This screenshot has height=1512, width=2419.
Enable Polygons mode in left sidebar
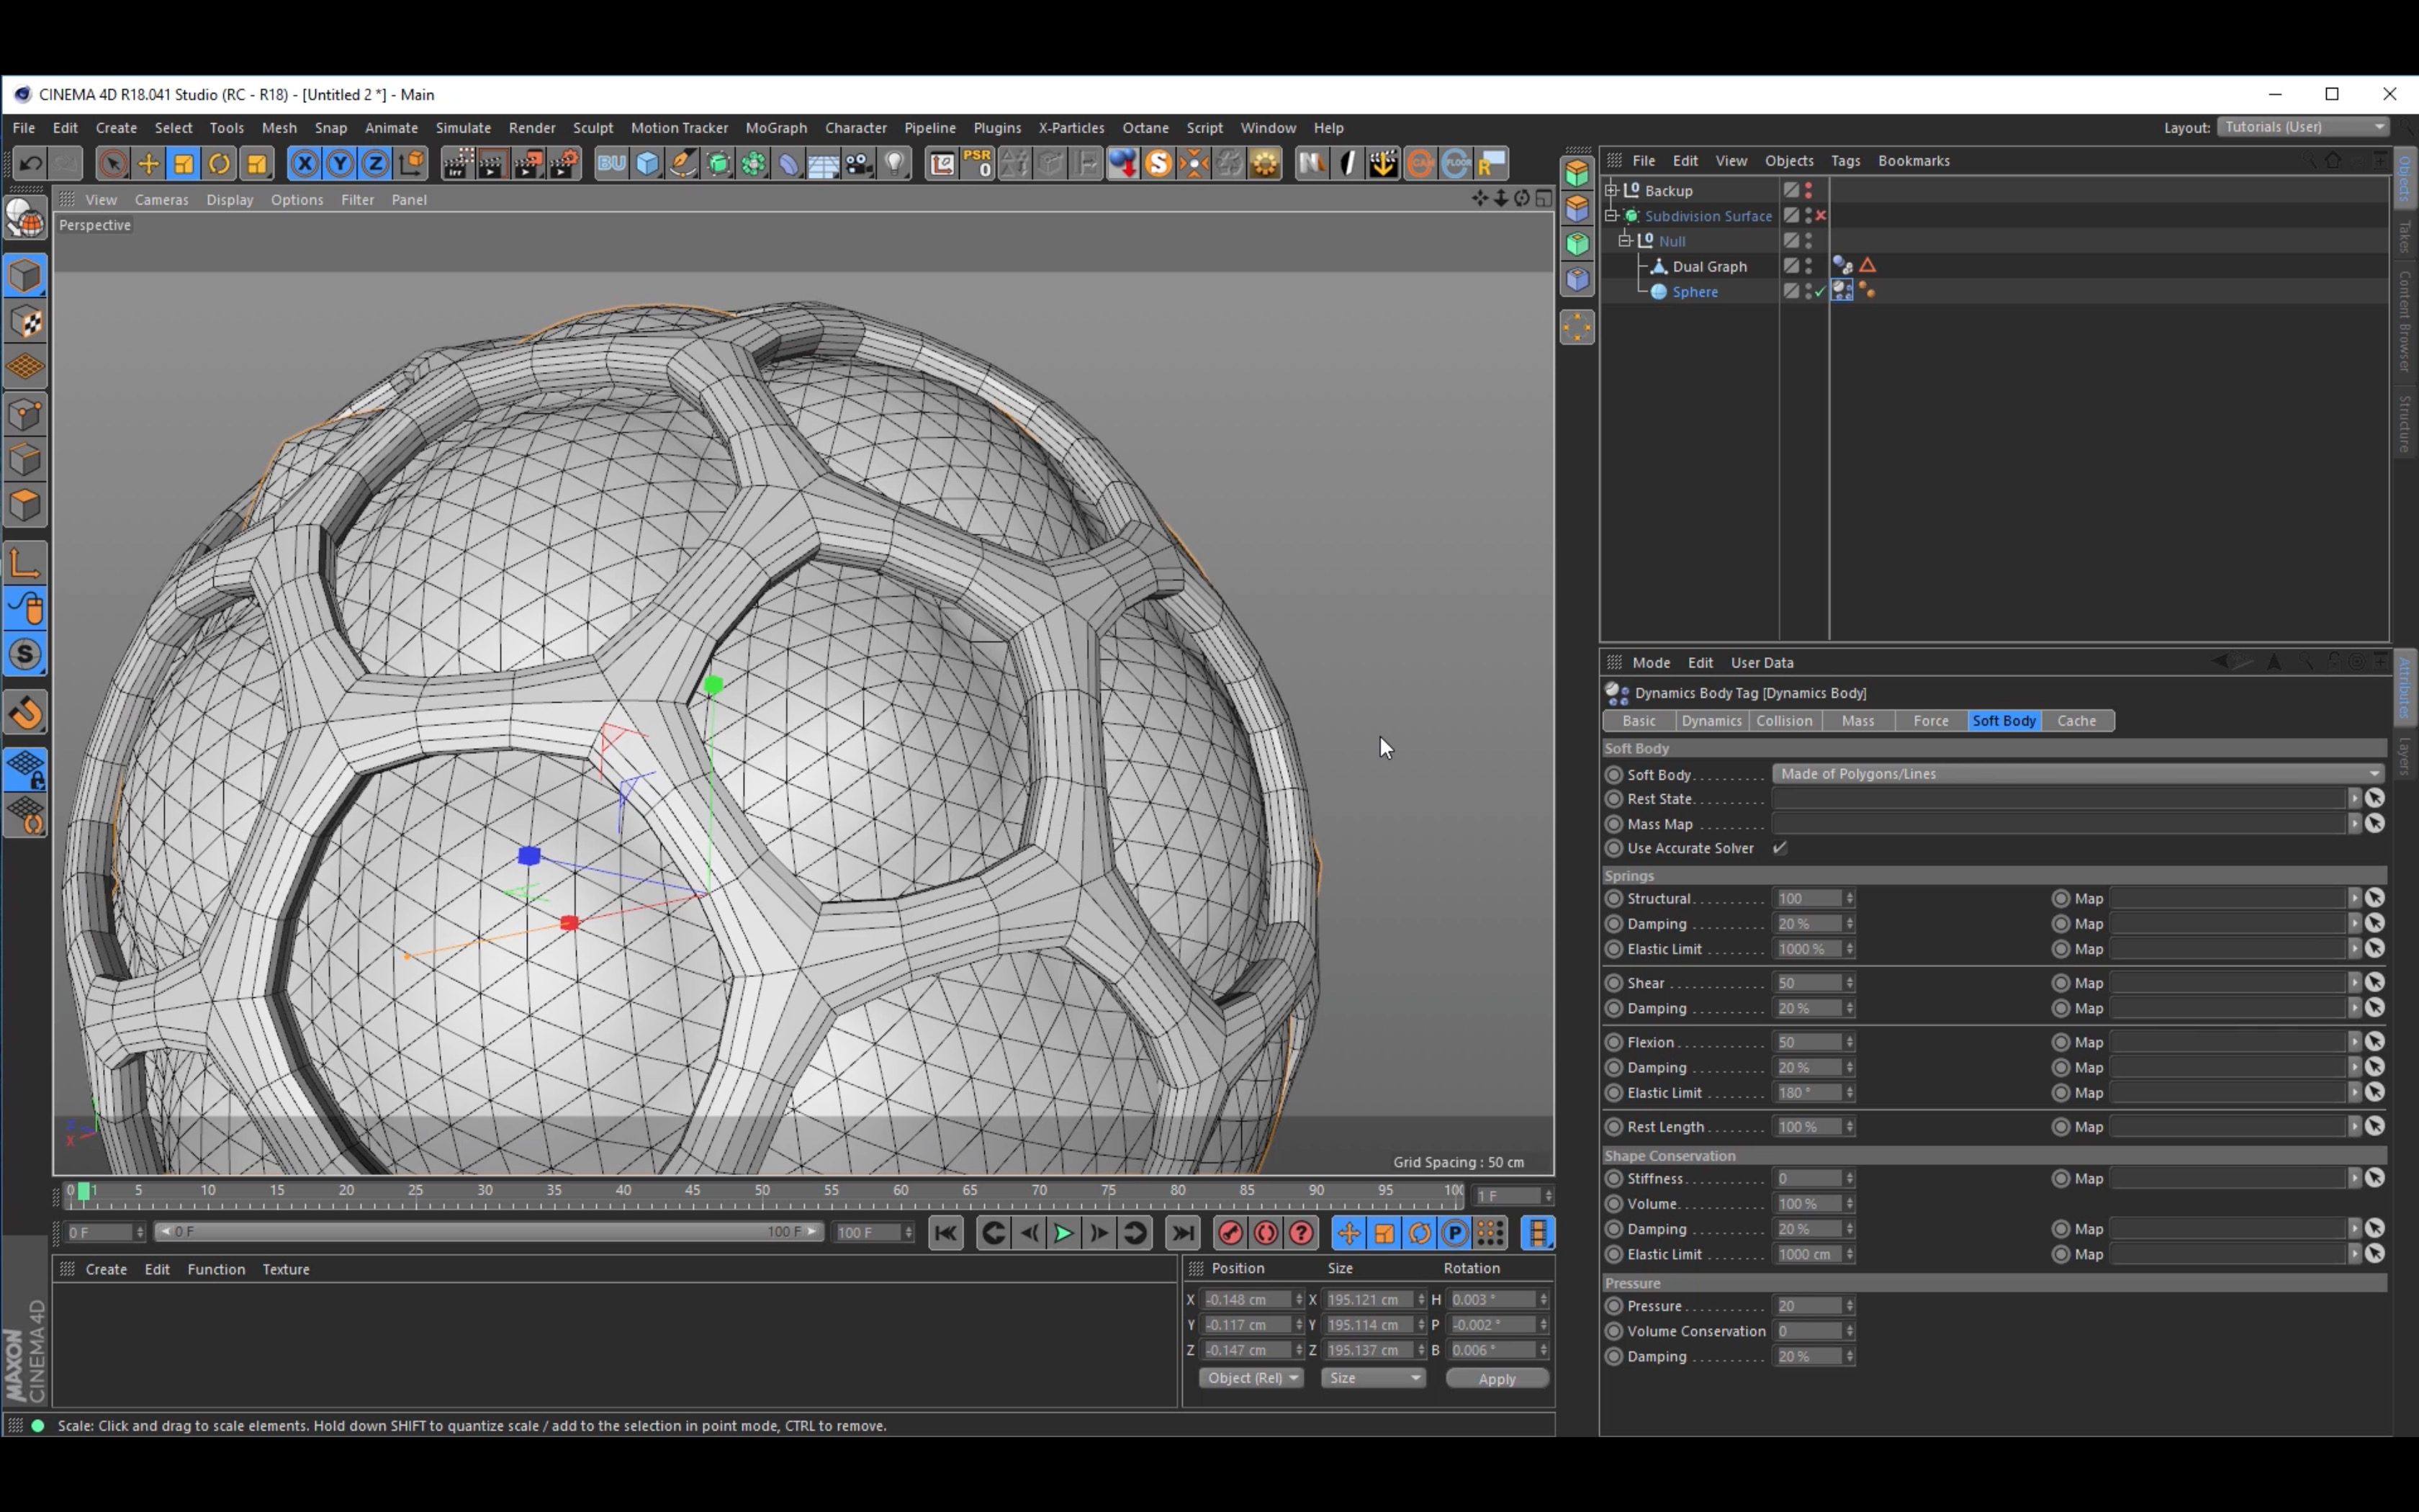26,506
